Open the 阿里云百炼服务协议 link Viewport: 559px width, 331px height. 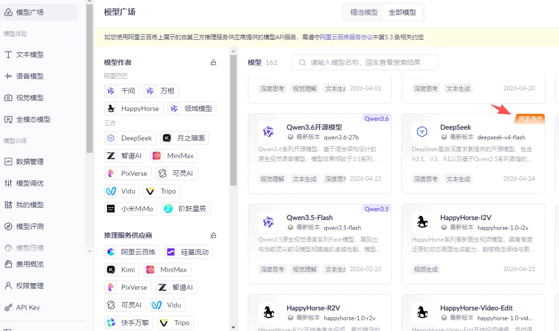point(346,37)
